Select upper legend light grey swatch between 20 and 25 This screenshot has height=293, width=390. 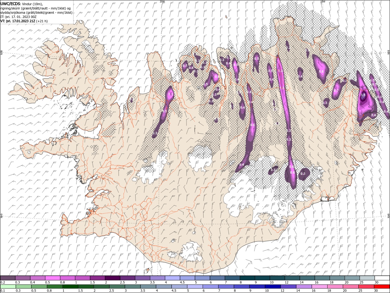352,278
